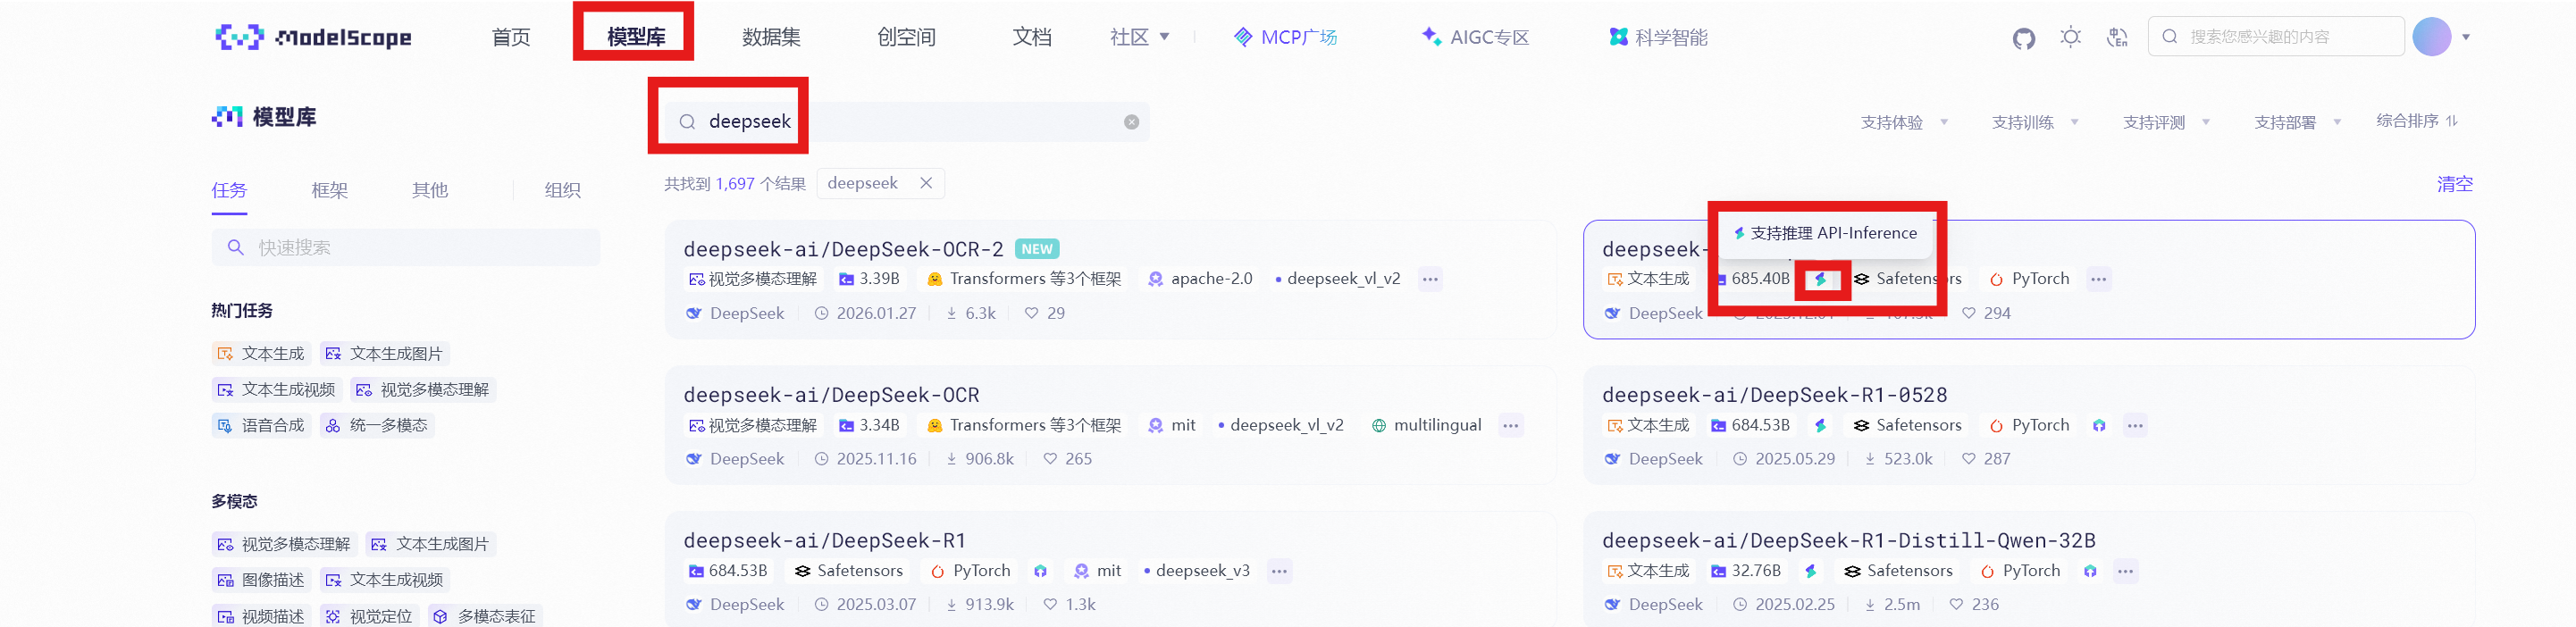
Task: Filter by 视频描述 task
Action: (x=261, y=617)
